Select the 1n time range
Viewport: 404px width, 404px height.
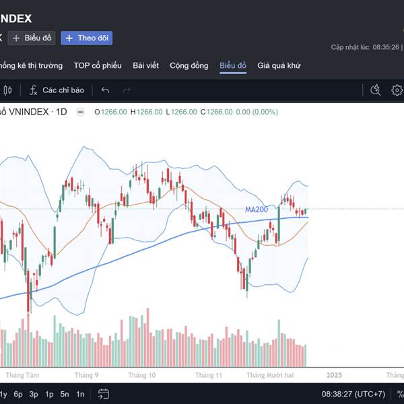pos(80,394)
